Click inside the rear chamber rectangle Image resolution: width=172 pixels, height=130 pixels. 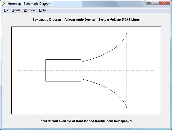[x=63, y=70]
